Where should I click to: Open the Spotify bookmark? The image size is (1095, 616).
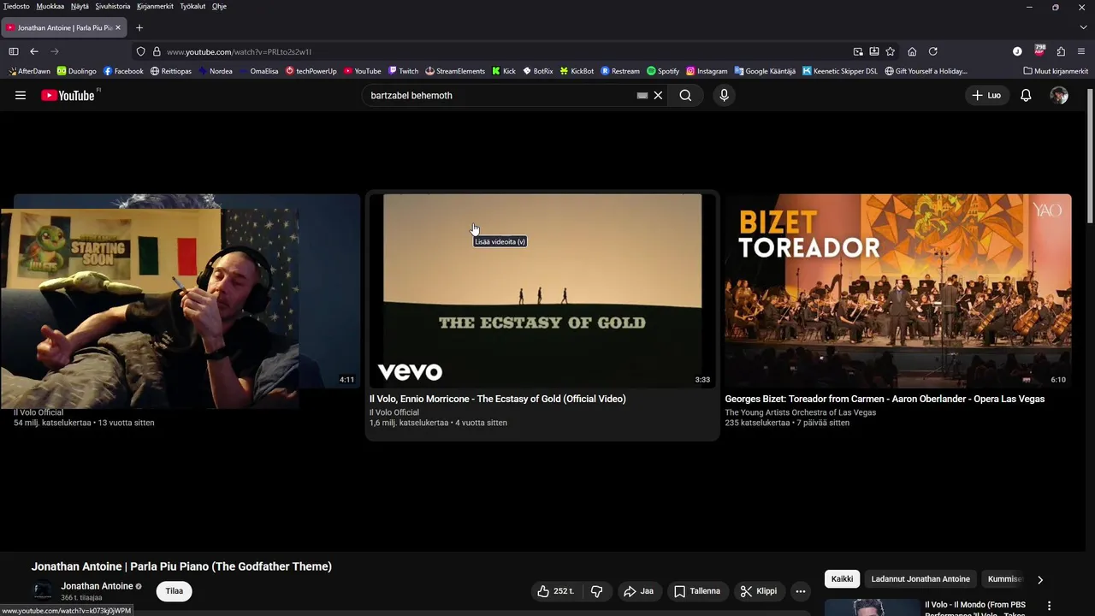(663, 71)
